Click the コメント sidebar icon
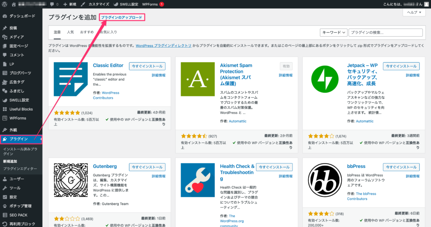Image resolution: width=431 pixels, height=227 pixels. point(5,55)
